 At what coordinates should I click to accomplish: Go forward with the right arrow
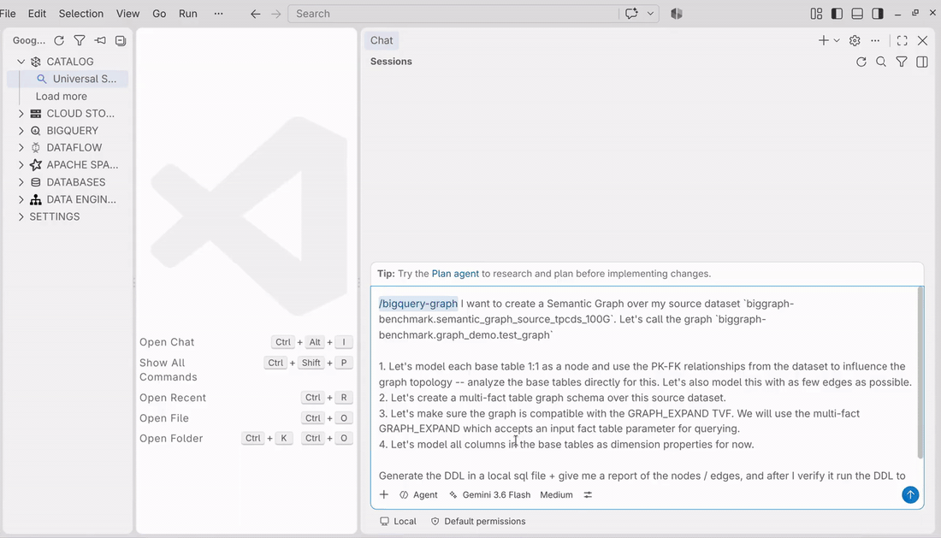click(x=276, y=14)
